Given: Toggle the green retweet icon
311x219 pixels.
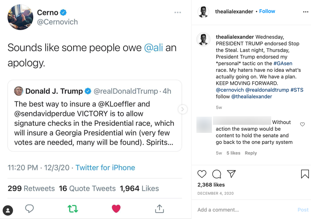Looking at the screenshot, I should 73,209.
